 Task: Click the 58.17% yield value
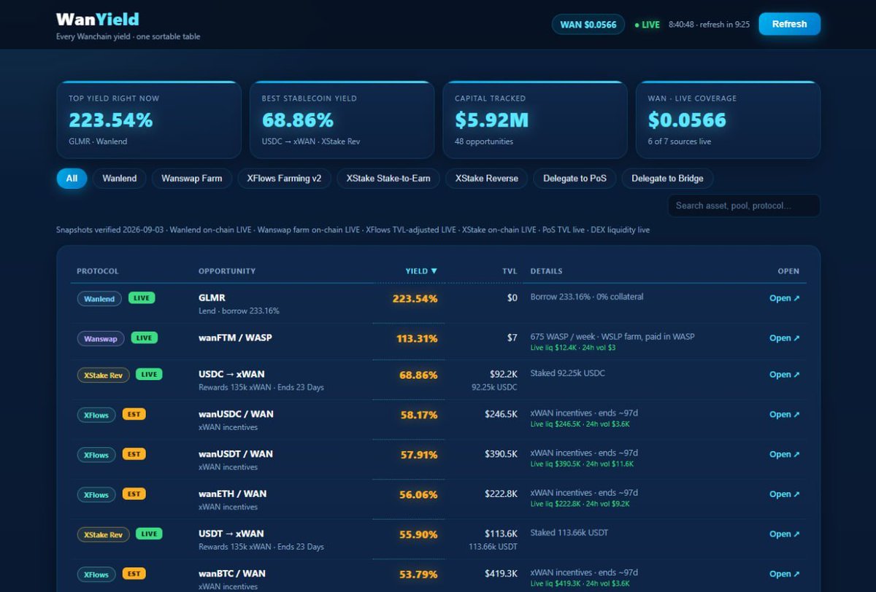pos(419,415)
